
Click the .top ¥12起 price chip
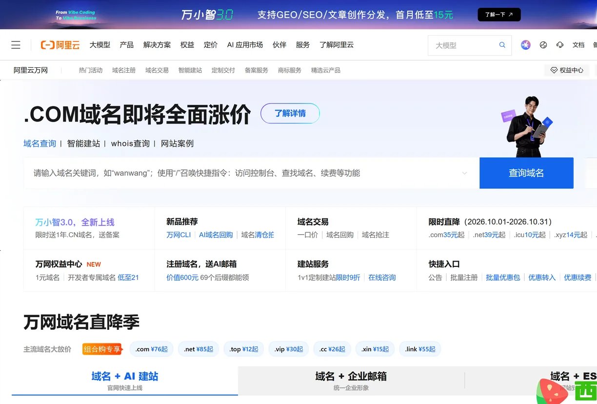pos(244,349)
